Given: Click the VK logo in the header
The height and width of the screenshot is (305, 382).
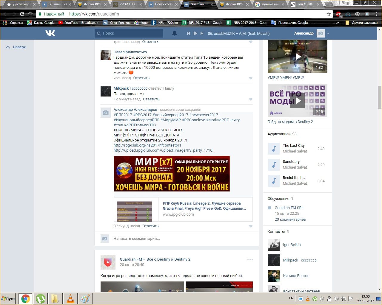Looking at the screenshot, I should [x=50, y=33].
